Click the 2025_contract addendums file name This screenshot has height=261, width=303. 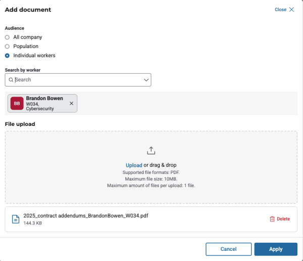tap(85, 215)
